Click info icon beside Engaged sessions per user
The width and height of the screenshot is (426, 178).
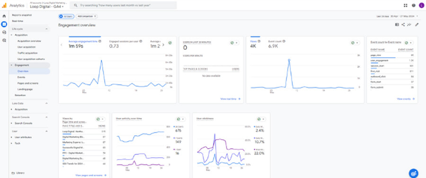pyautogui.click(x=141, y=41)
